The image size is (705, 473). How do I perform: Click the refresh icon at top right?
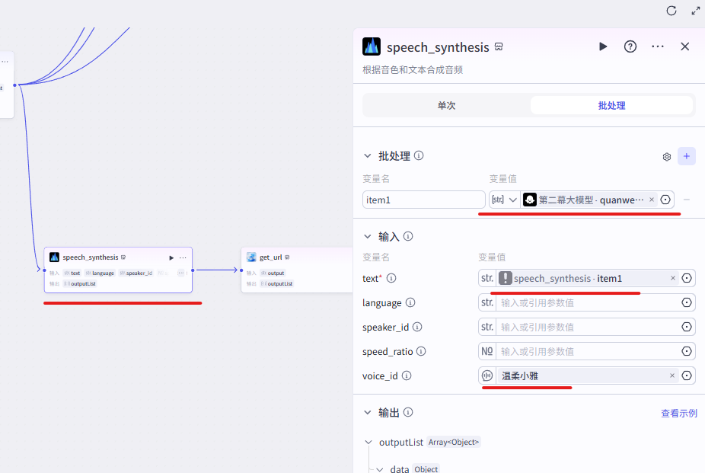click(x=672, y=11)
